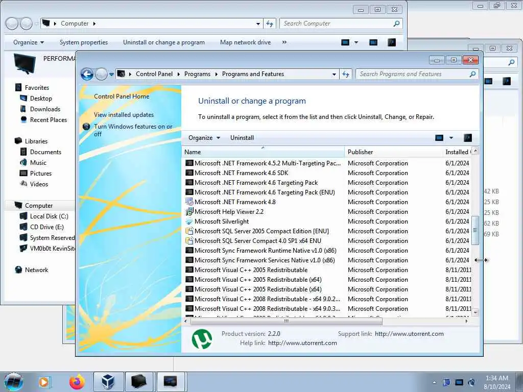Click Control Panel in the breadcrumb path

154,74
